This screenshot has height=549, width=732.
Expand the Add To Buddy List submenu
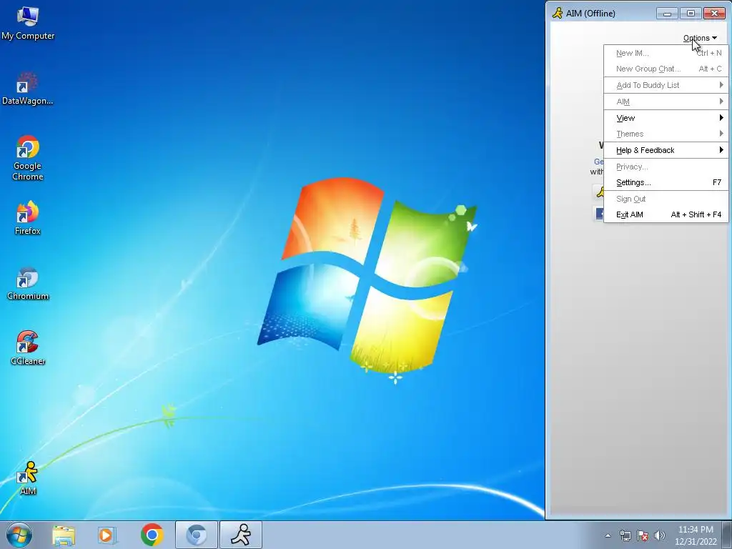tap(666, 85)
